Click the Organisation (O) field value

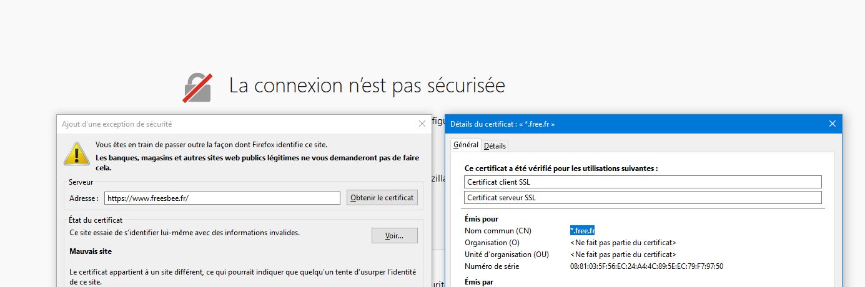(623, 243)
